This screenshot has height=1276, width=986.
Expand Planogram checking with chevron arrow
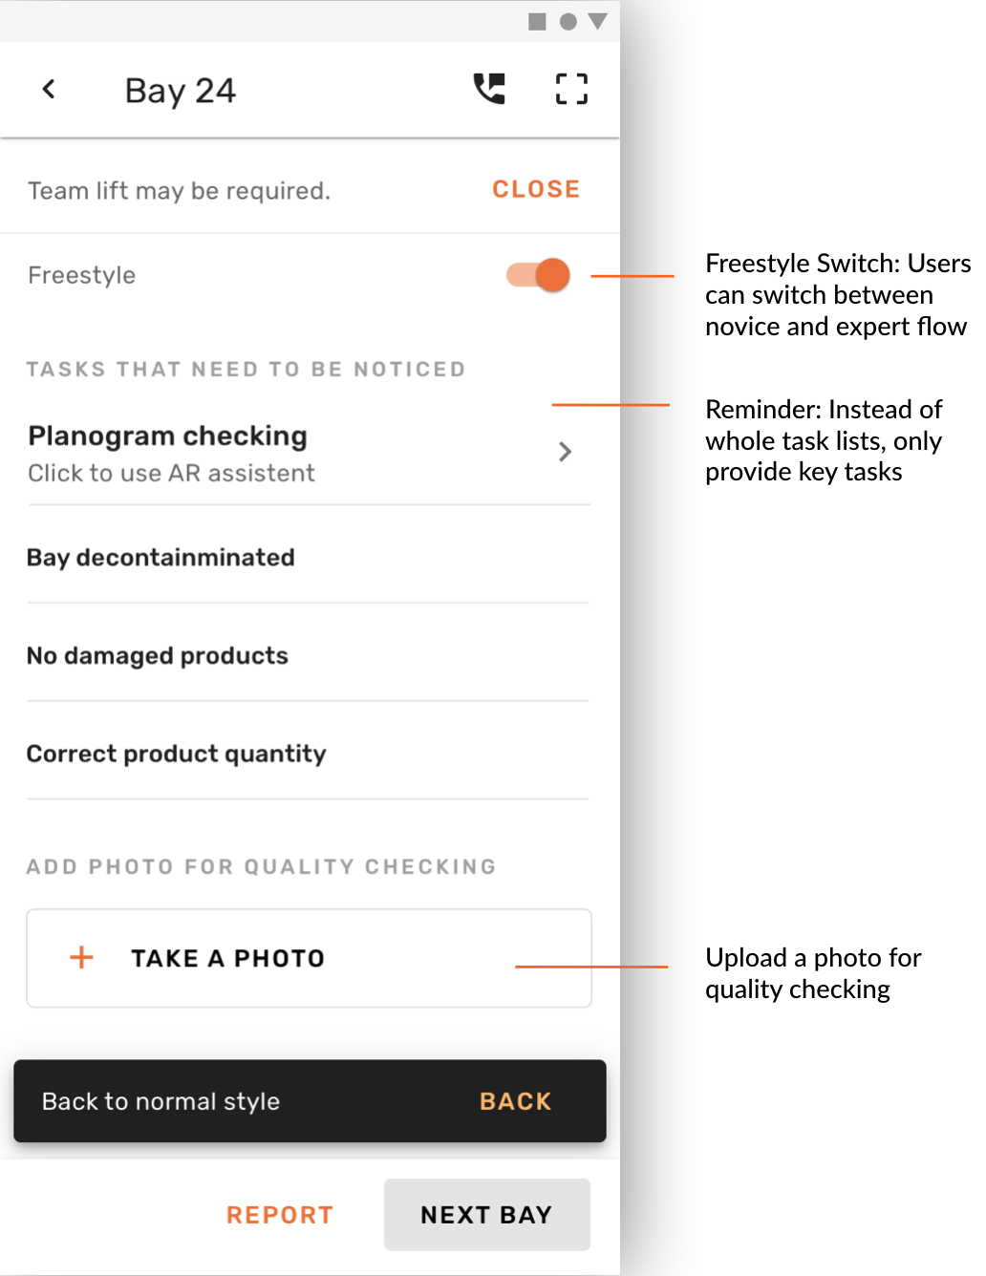pos(565,452)
